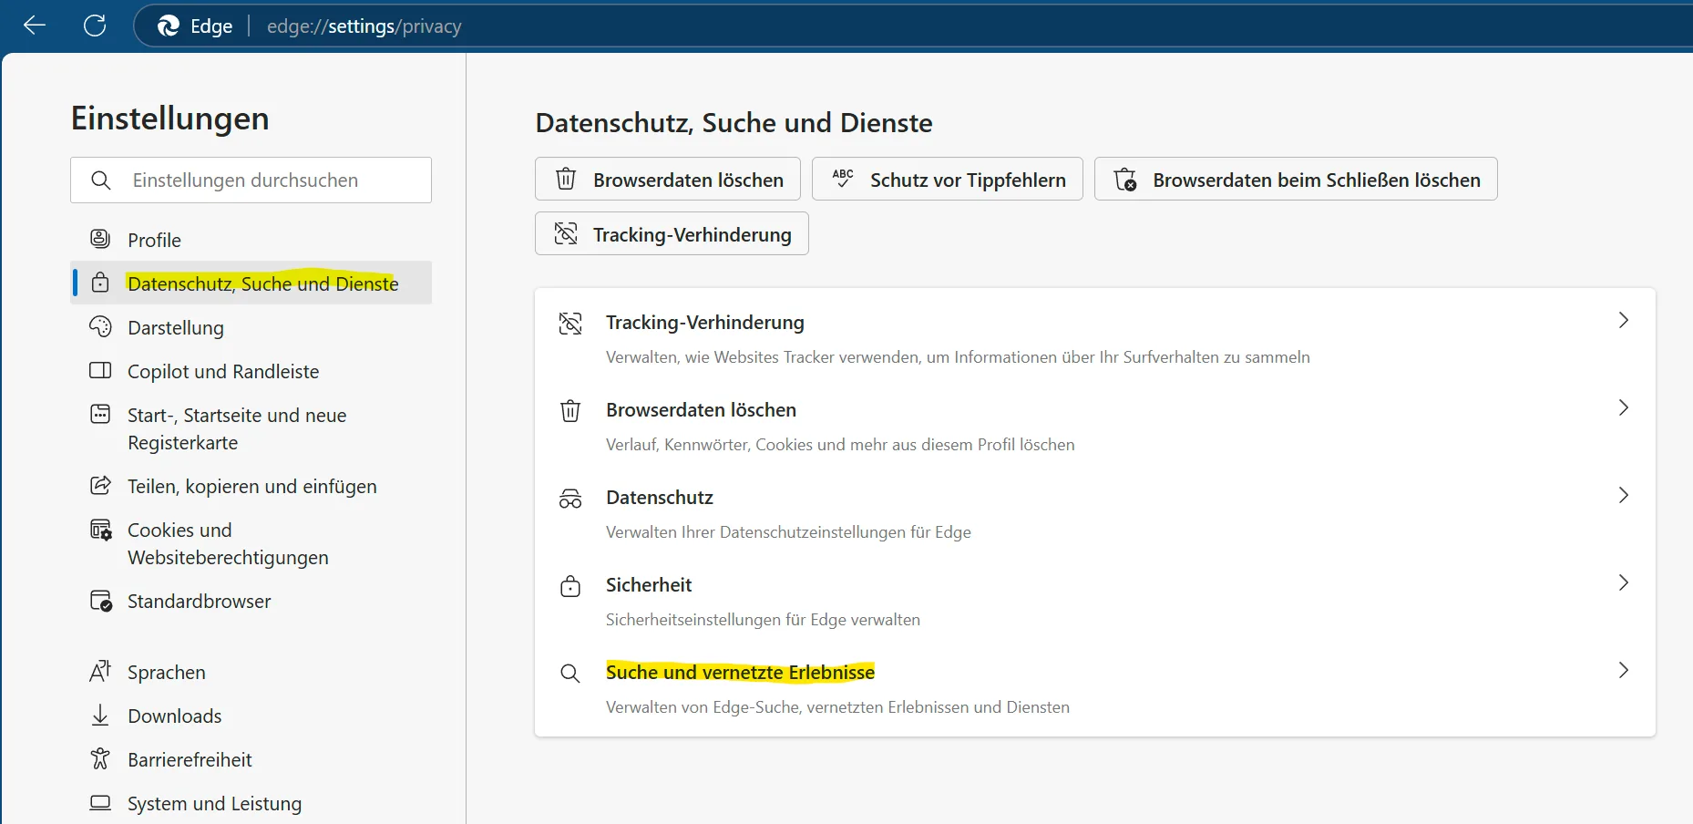Click the laptop icon for System und Leistung
Image resolution: width=1693 pixels, height=824 pixels.
pyautogui.click(x=100, y=803)
